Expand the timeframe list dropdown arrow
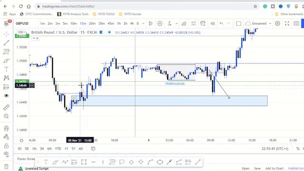 [x=143, y=23]
